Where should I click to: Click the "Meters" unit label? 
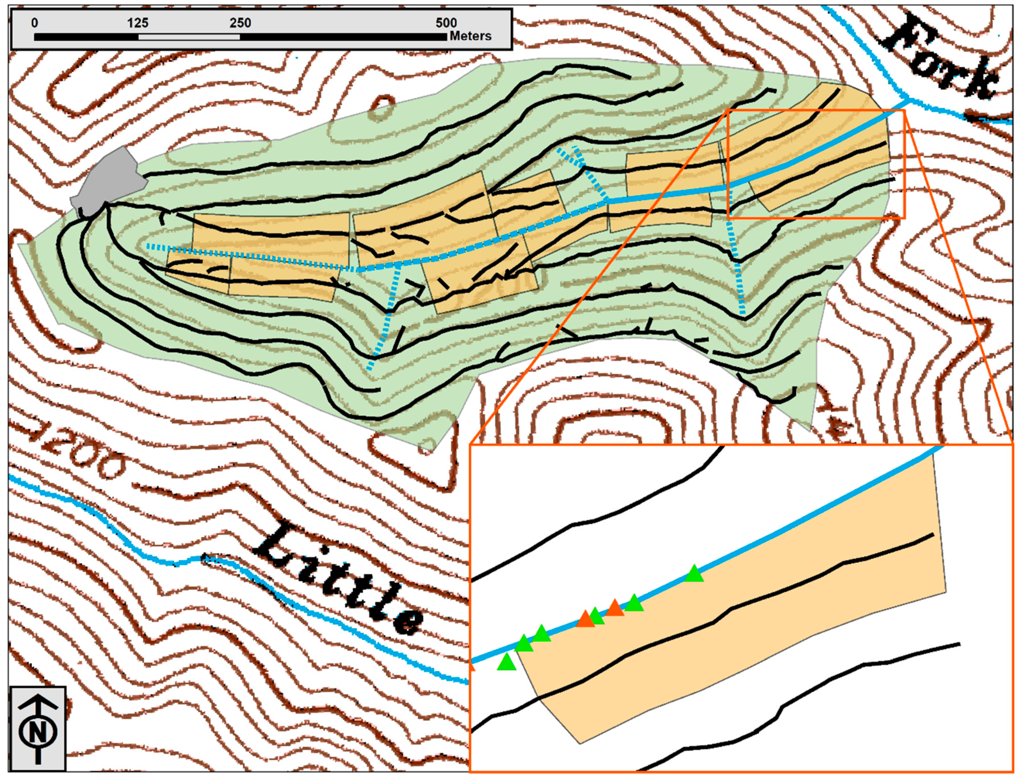coord(471,36)
